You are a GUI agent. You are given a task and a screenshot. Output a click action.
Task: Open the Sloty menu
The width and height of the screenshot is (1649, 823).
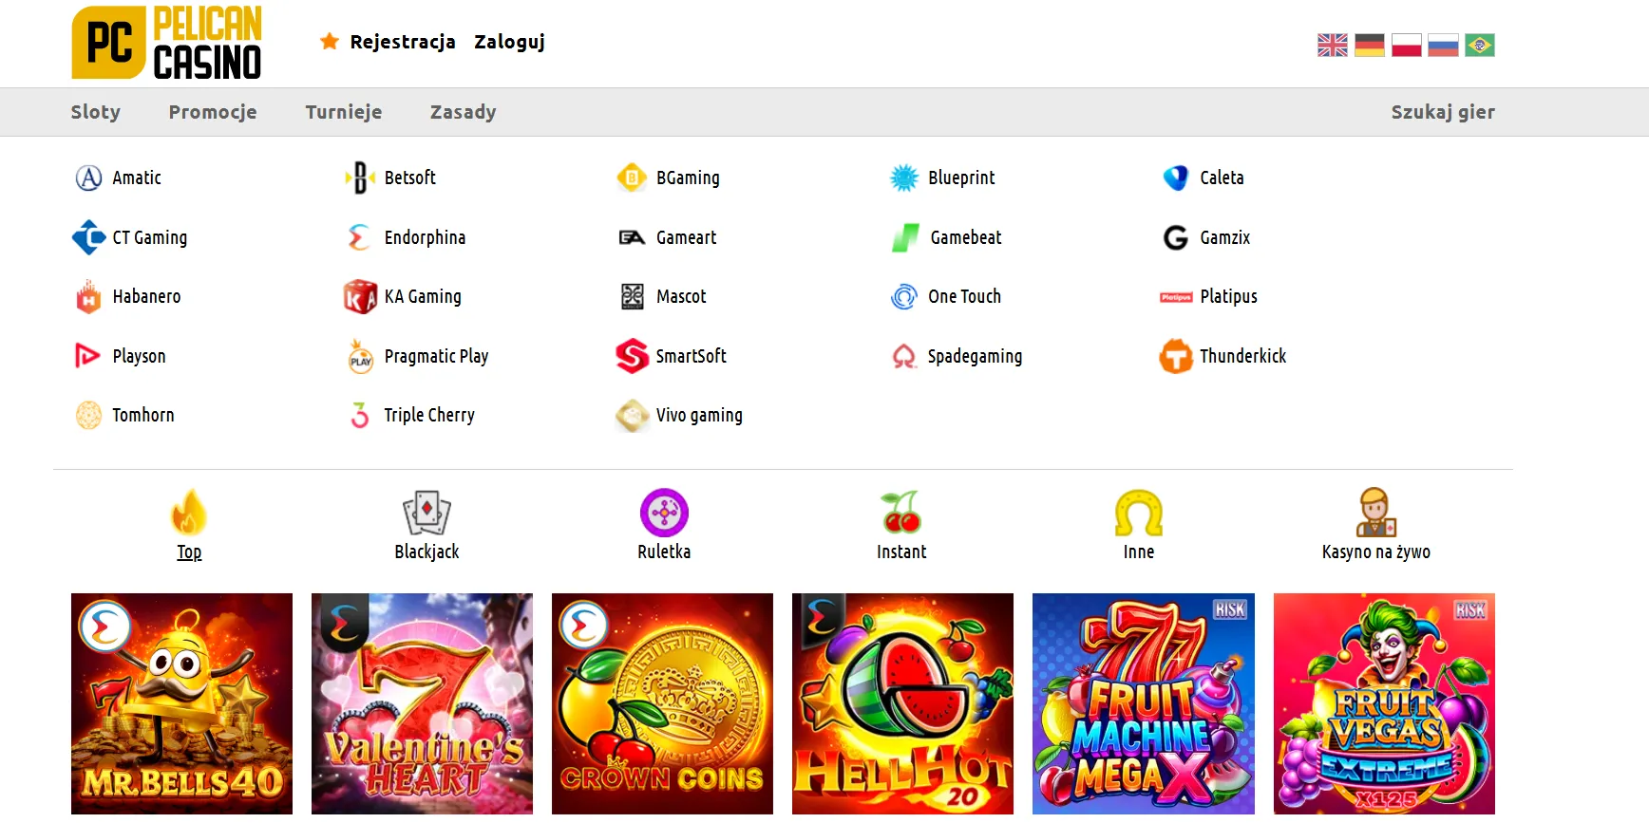point(96,112)
